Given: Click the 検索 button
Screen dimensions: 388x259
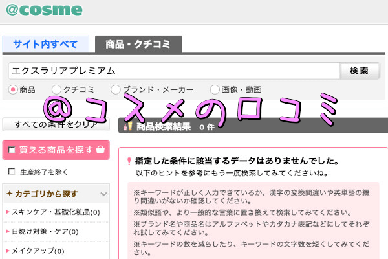Looking at the screenshot, I should (x=360, y=71).
